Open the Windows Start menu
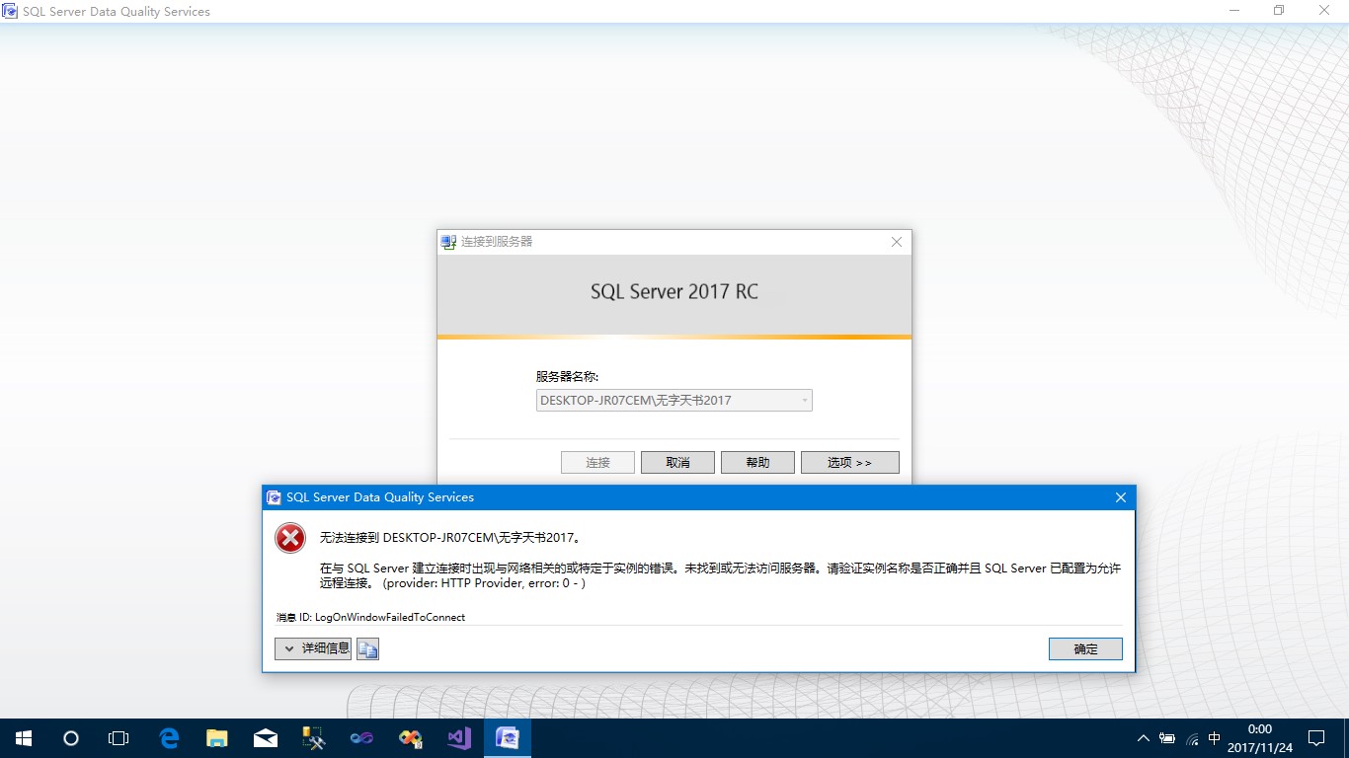The width and height of the screenshot is (1349, 758). tap(24, 737)
